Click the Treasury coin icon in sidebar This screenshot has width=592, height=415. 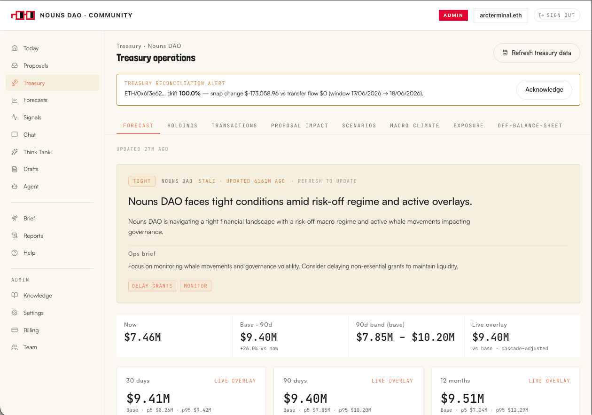(15, 83)
